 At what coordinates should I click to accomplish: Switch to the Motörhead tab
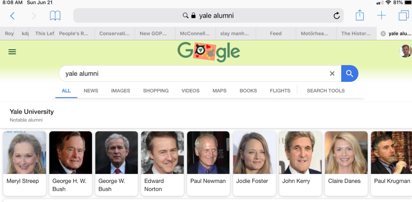point(316,33)
